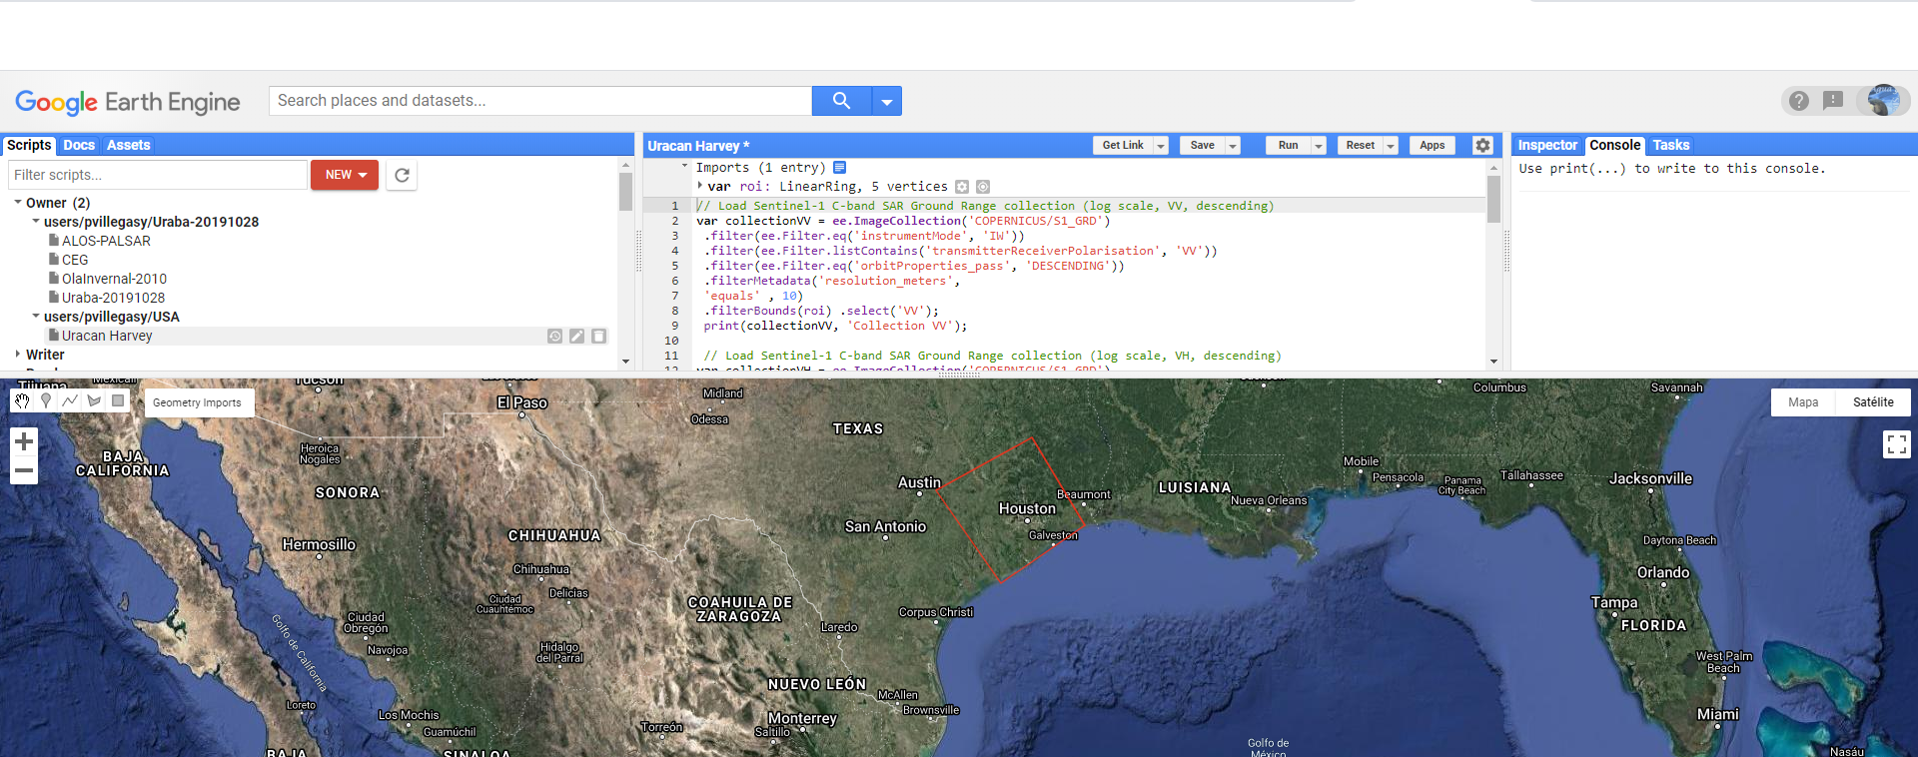Open the CEG script file
The height and width of the screenshot is (757, 1918).
[75, 260]
